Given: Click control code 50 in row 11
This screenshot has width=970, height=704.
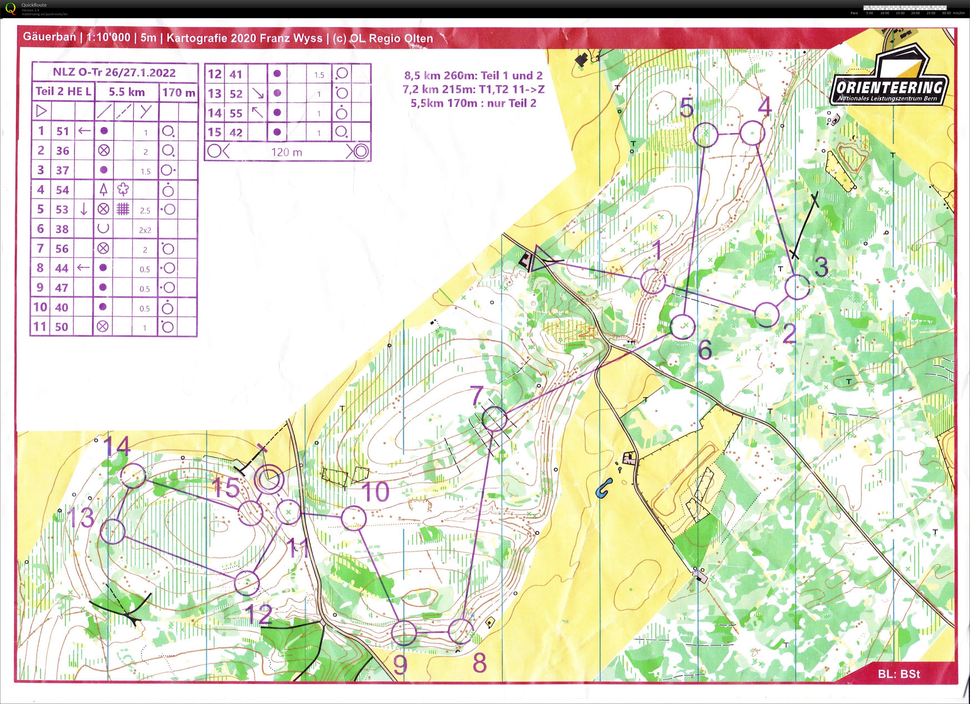Looking at the screenshot, I should pos(62,327).
